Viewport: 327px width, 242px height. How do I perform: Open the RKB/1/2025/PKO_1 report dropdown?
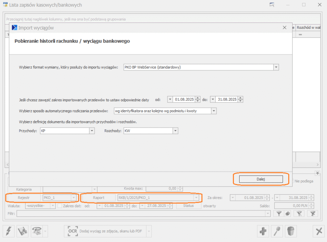coord(196,198)
